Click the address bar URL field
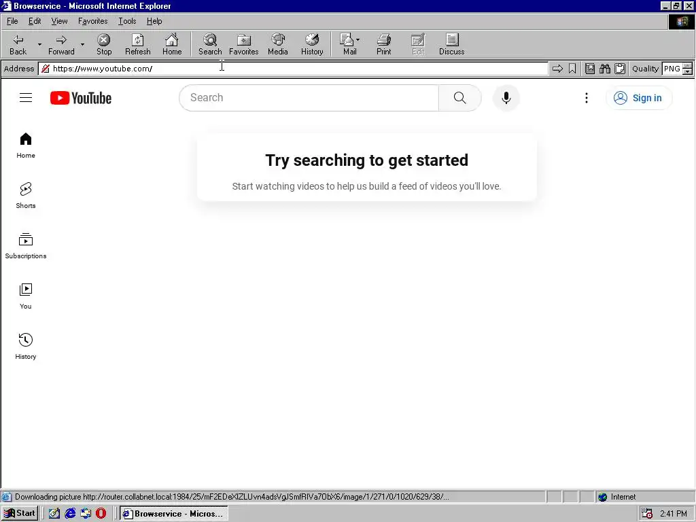This screenshot has height=522, width=696. coord(293,69)
